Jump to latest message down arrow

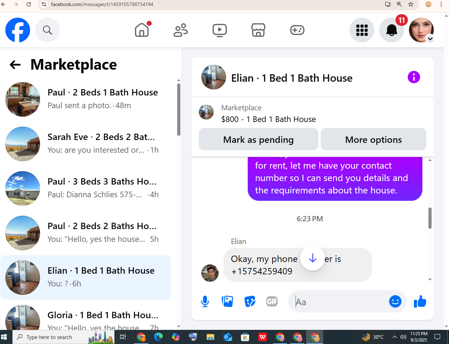click(x=312, y=258)
